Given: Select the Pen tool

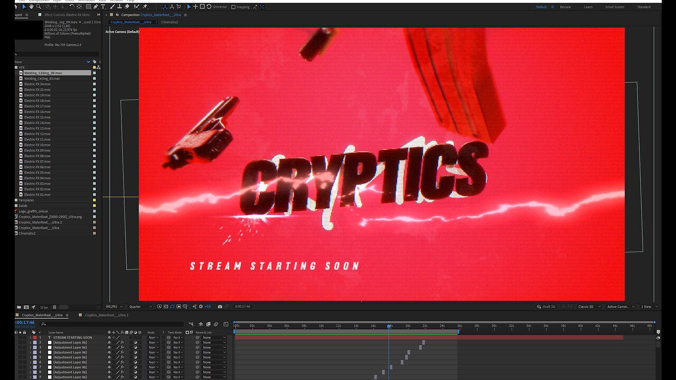Looking at the screenshot, I should 96,7.
